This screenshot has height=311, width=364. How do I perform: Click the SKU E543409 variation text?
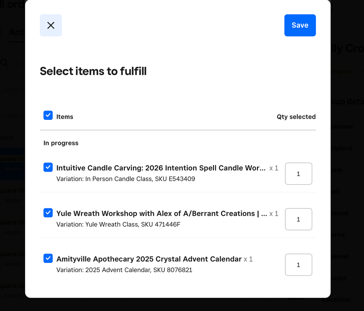pyautogui.click(x=125, y=179)
